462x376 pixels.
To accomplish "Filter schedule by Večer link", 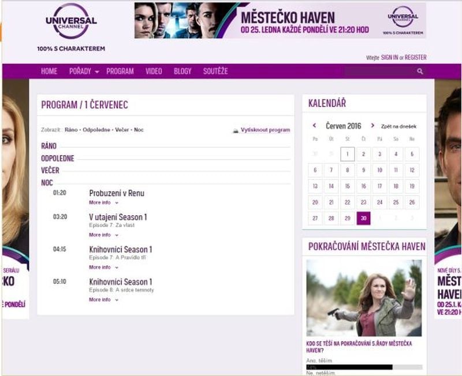I will click(122, 130).
